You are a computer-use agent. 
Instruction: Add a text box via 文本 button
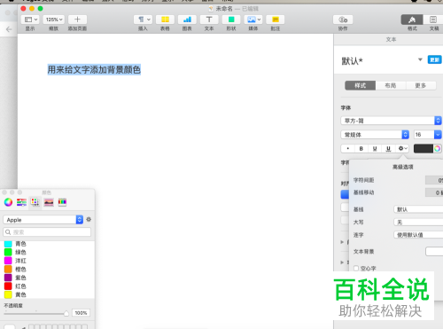[x=209, y=20]
